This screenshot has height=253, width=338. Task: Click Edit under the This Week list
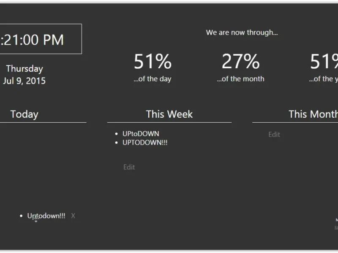pos(129,167)
